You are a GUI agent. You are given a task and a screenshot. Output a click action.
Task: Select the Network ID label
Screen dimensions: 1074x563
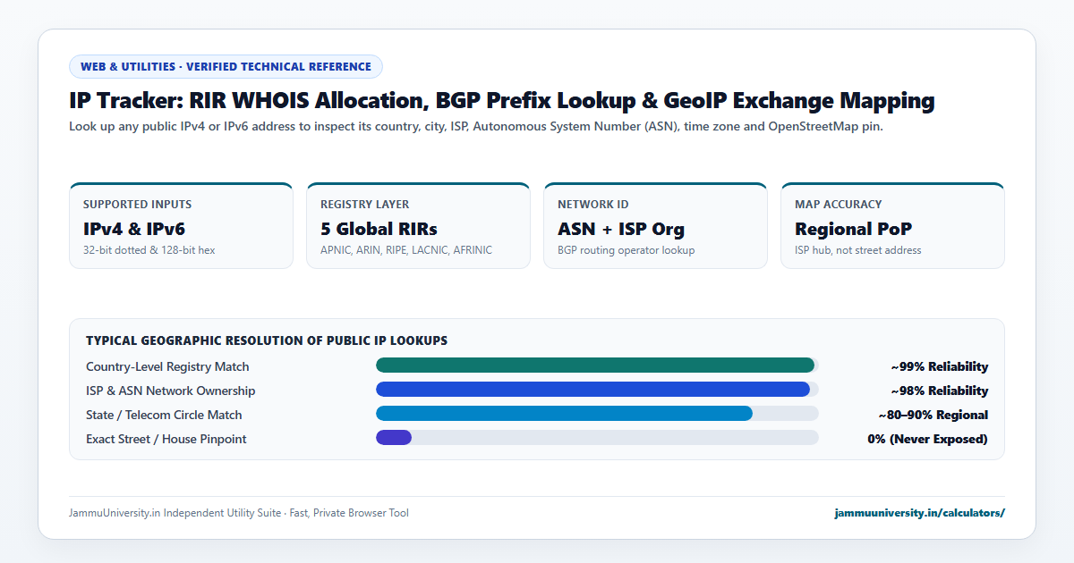coord(593,205)
